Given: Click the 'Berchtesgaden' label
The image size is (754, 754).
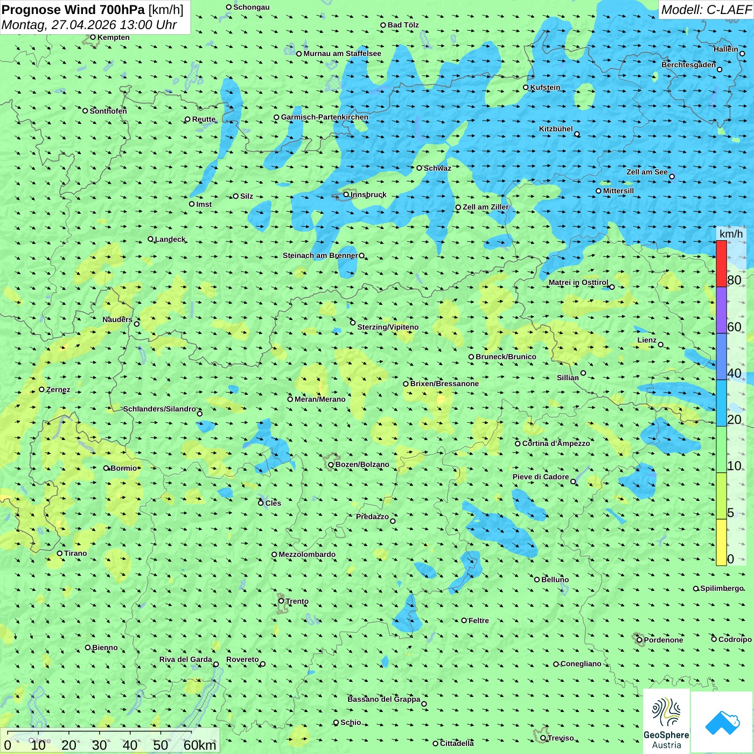Looking at the screenshot, I should (689, 65).
